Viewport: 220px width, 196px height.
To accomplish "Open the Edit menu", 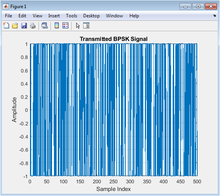I will click(22, 16).
